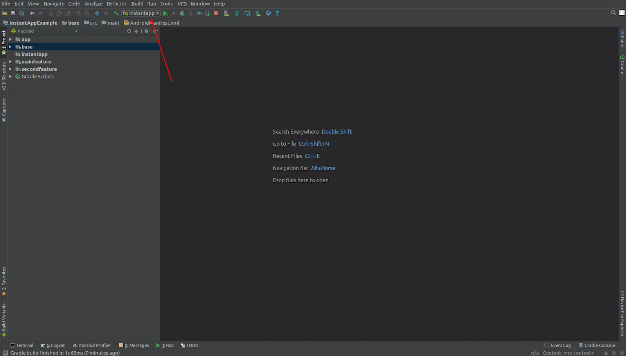Screen dimensions: 626x356
Task: Click the Sync Project with Gradle icon
Action: pos(237,13)
